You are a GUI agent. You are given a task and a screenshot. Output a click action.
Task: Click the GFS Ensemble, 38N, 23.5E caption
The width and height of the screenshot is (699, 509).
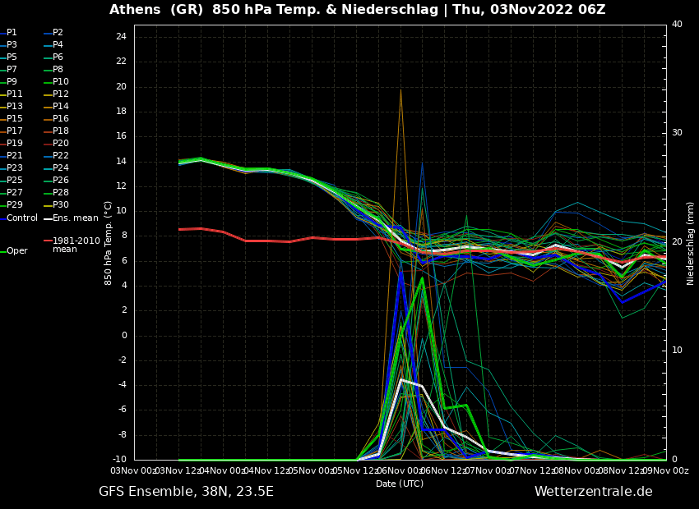(186, 492)
